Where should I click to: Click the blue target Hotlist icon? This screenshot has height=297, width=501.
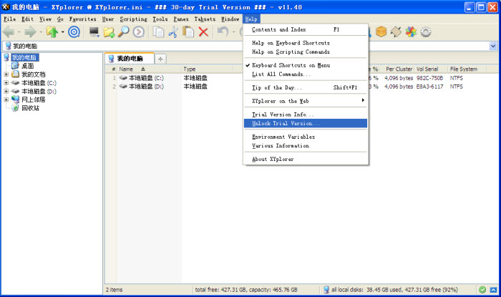[x=74, y=32]
